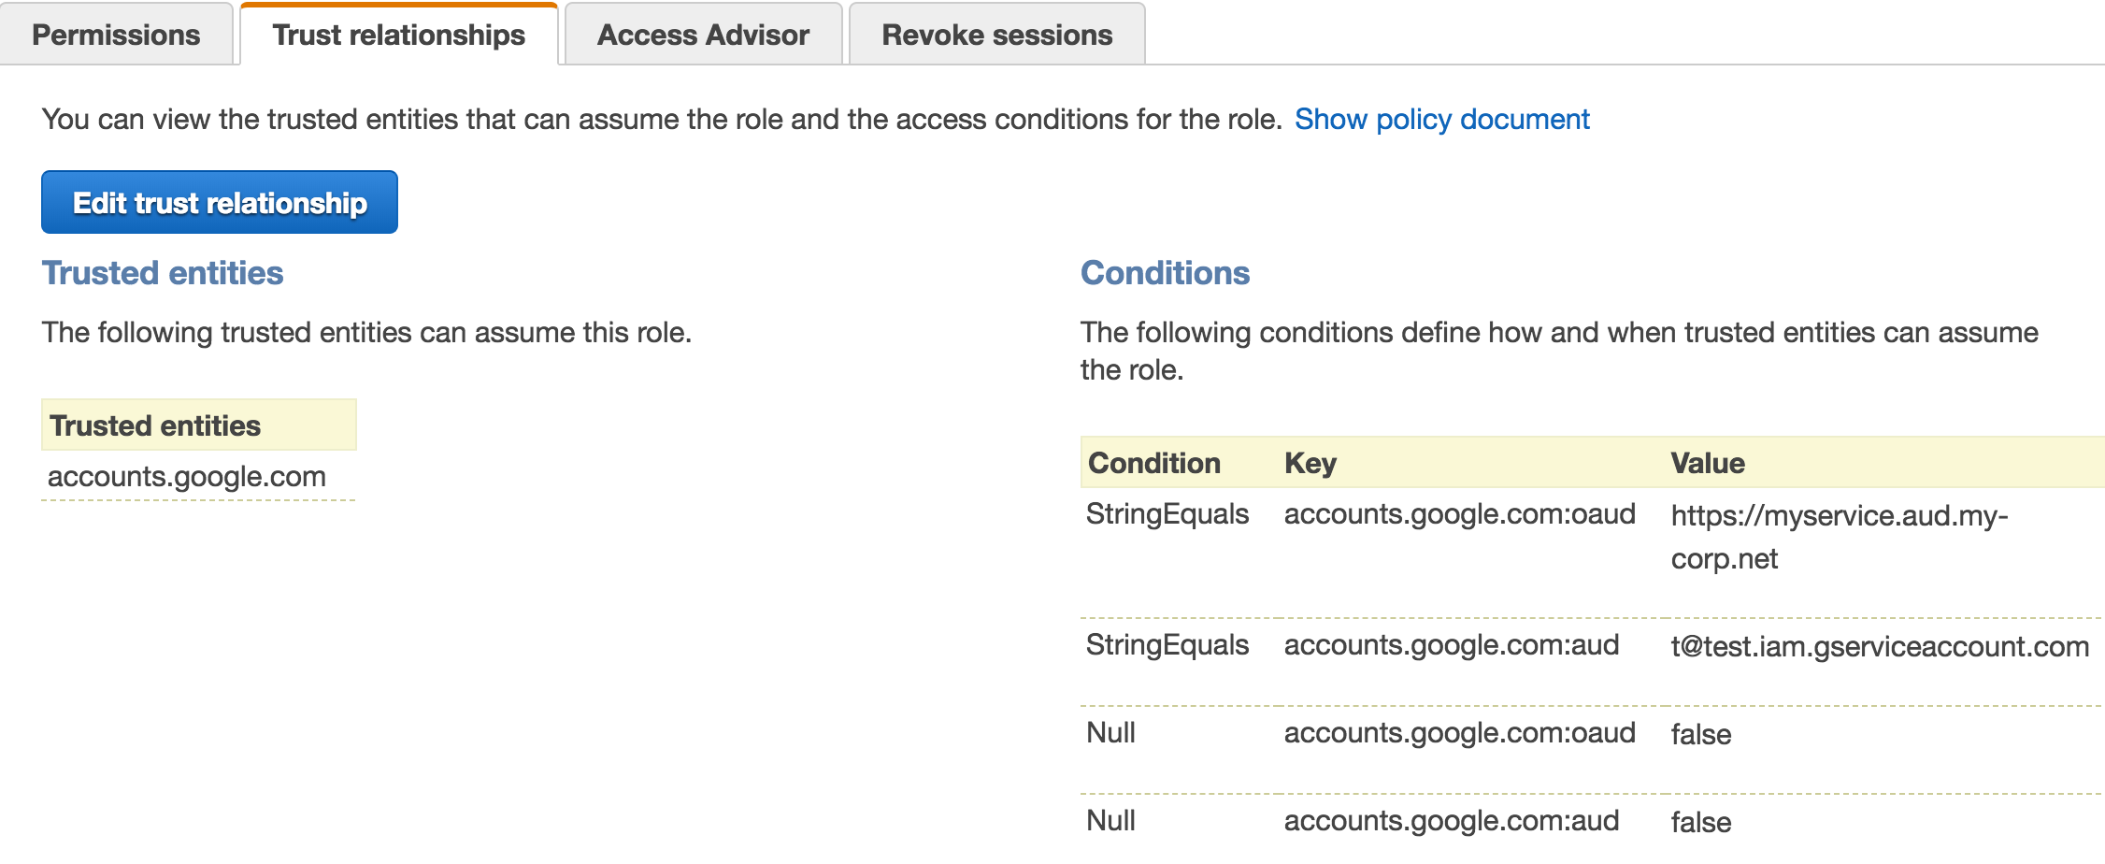This screenshot has width=2105, height=864.
Task: Select the Trust relationships tab
Action: tap(399, 35)
